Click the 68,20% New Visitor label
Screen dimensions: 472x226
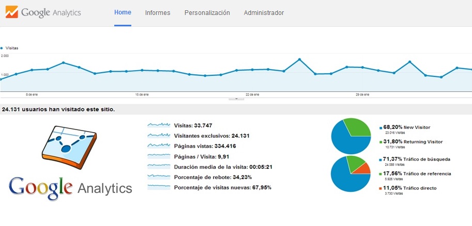407,127
